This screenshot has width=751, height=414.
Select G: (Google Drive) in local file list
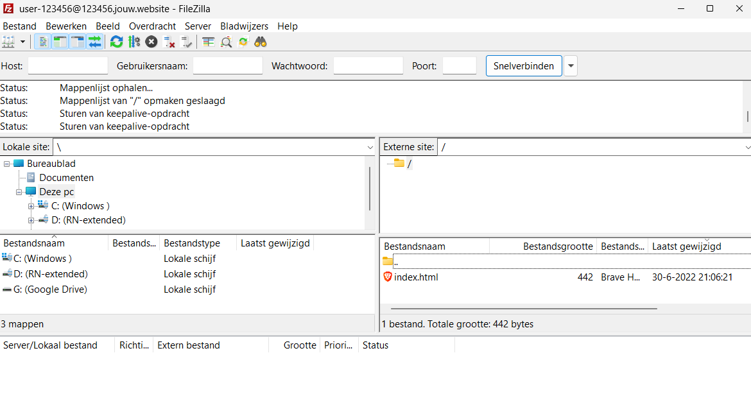[x=50, y=289]
